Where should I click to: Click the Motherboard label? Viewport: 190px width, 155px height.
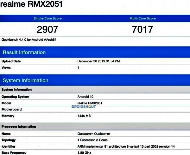pyautogui.click(x=11, y=109)
